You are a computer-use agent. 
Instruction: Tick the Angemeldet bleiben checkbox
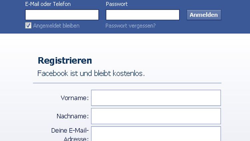point(28,26)
